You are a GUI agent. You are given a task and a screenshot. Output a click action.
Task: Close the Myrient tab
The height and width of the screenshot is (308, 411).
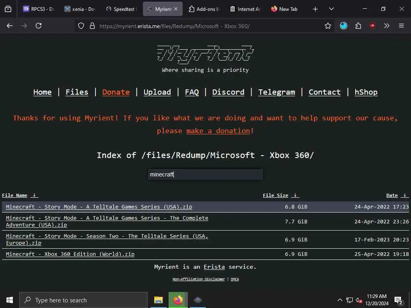176,9
